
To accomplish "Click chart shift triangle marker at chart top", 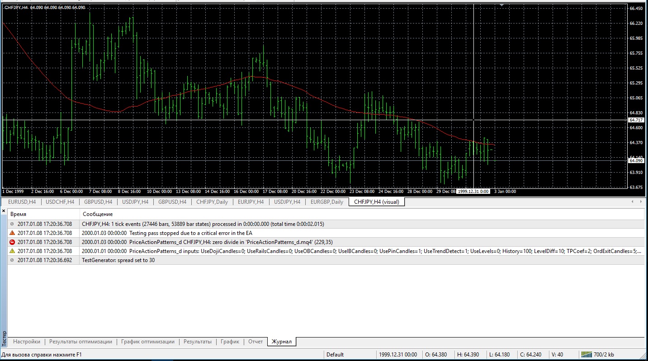I will [501, 5].
